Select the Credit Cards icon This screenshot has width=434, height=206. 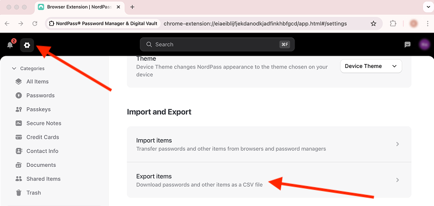pos(19,137)
